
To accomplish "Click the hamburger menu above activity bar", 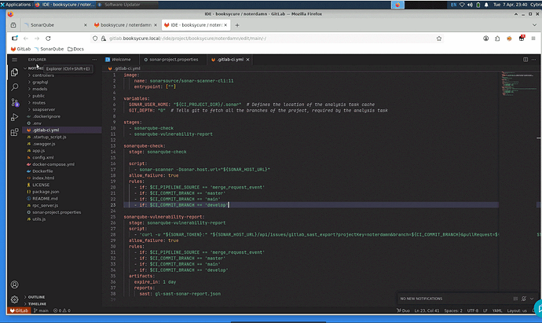I will pos(14,59).
